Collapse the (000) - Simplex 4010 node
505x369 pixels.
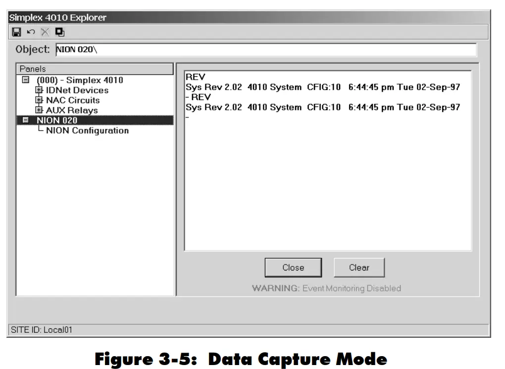click(x=25, y=80)
